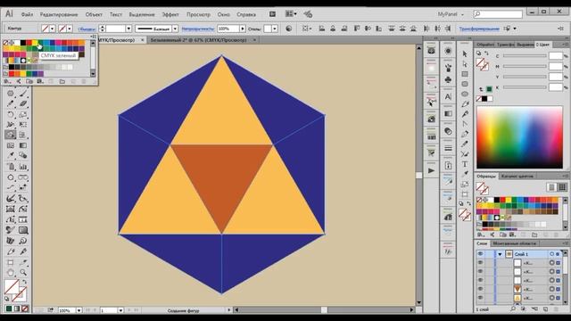Hide the orange triangle sublayer eye icon
The image size is (571, 321).
pyautogui.click(x=480, y=289)
